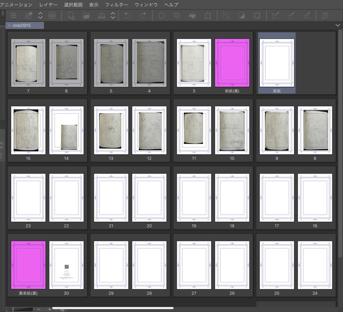This screenshot has width=343, height=312.
Task: Select blank page 28 thumbnail
Action: click(149, 265)
